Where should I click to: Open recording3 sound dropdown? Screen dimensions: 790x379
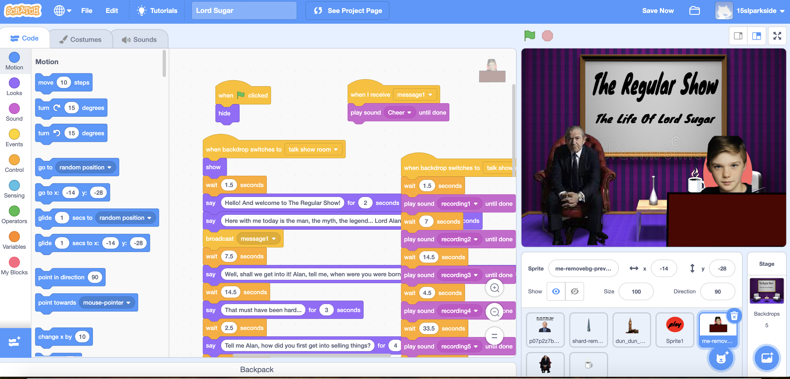(459, 275)
